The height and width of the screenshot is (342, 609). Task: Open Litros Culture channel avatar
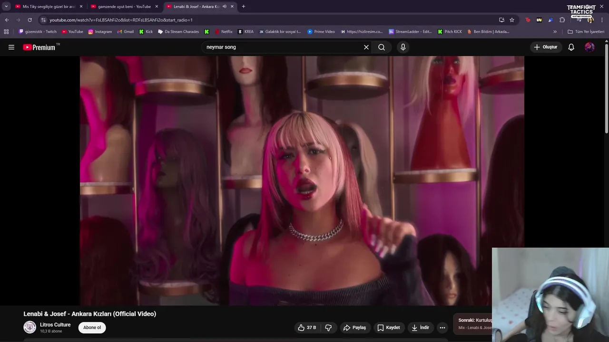point(30,327)
